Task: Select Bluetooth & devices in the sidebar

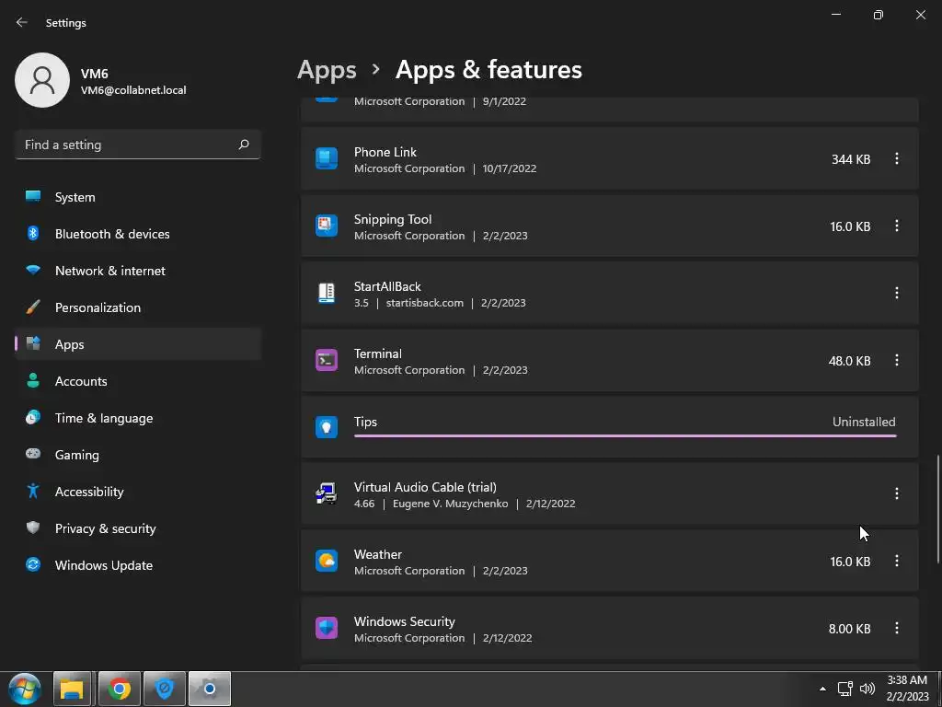Action: pos(111,234)
